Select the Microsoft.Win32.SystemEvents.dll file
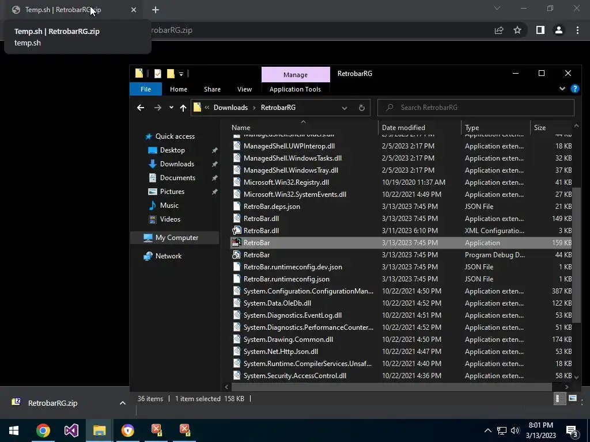590x442 pixels. (401, 195)
